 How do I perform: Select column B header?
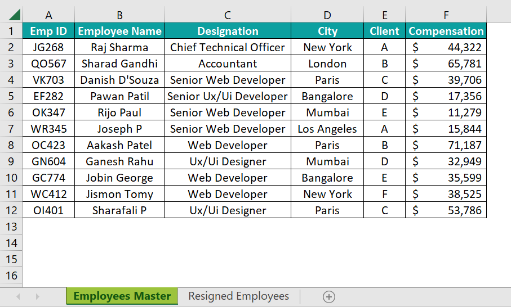pyautogui.click(x=119, y=15)
